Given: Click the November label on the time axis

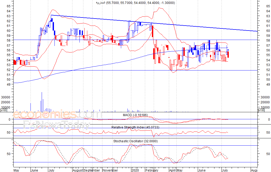Looking at the screenshot, I should [x=110, y=170].
